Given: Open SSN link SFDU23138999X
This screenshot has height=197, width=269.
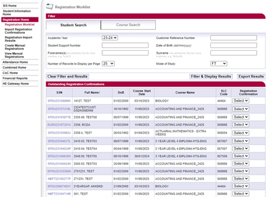Looking at the screenshot, I should tap(59, 101).
